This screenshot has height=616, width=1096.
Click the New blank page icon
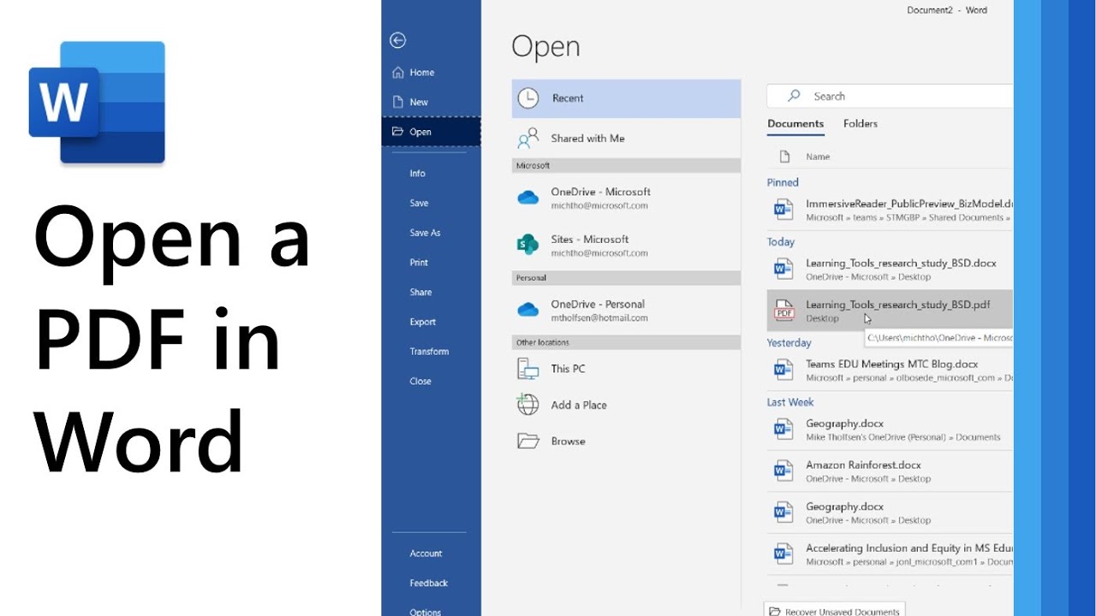(397, 102)
